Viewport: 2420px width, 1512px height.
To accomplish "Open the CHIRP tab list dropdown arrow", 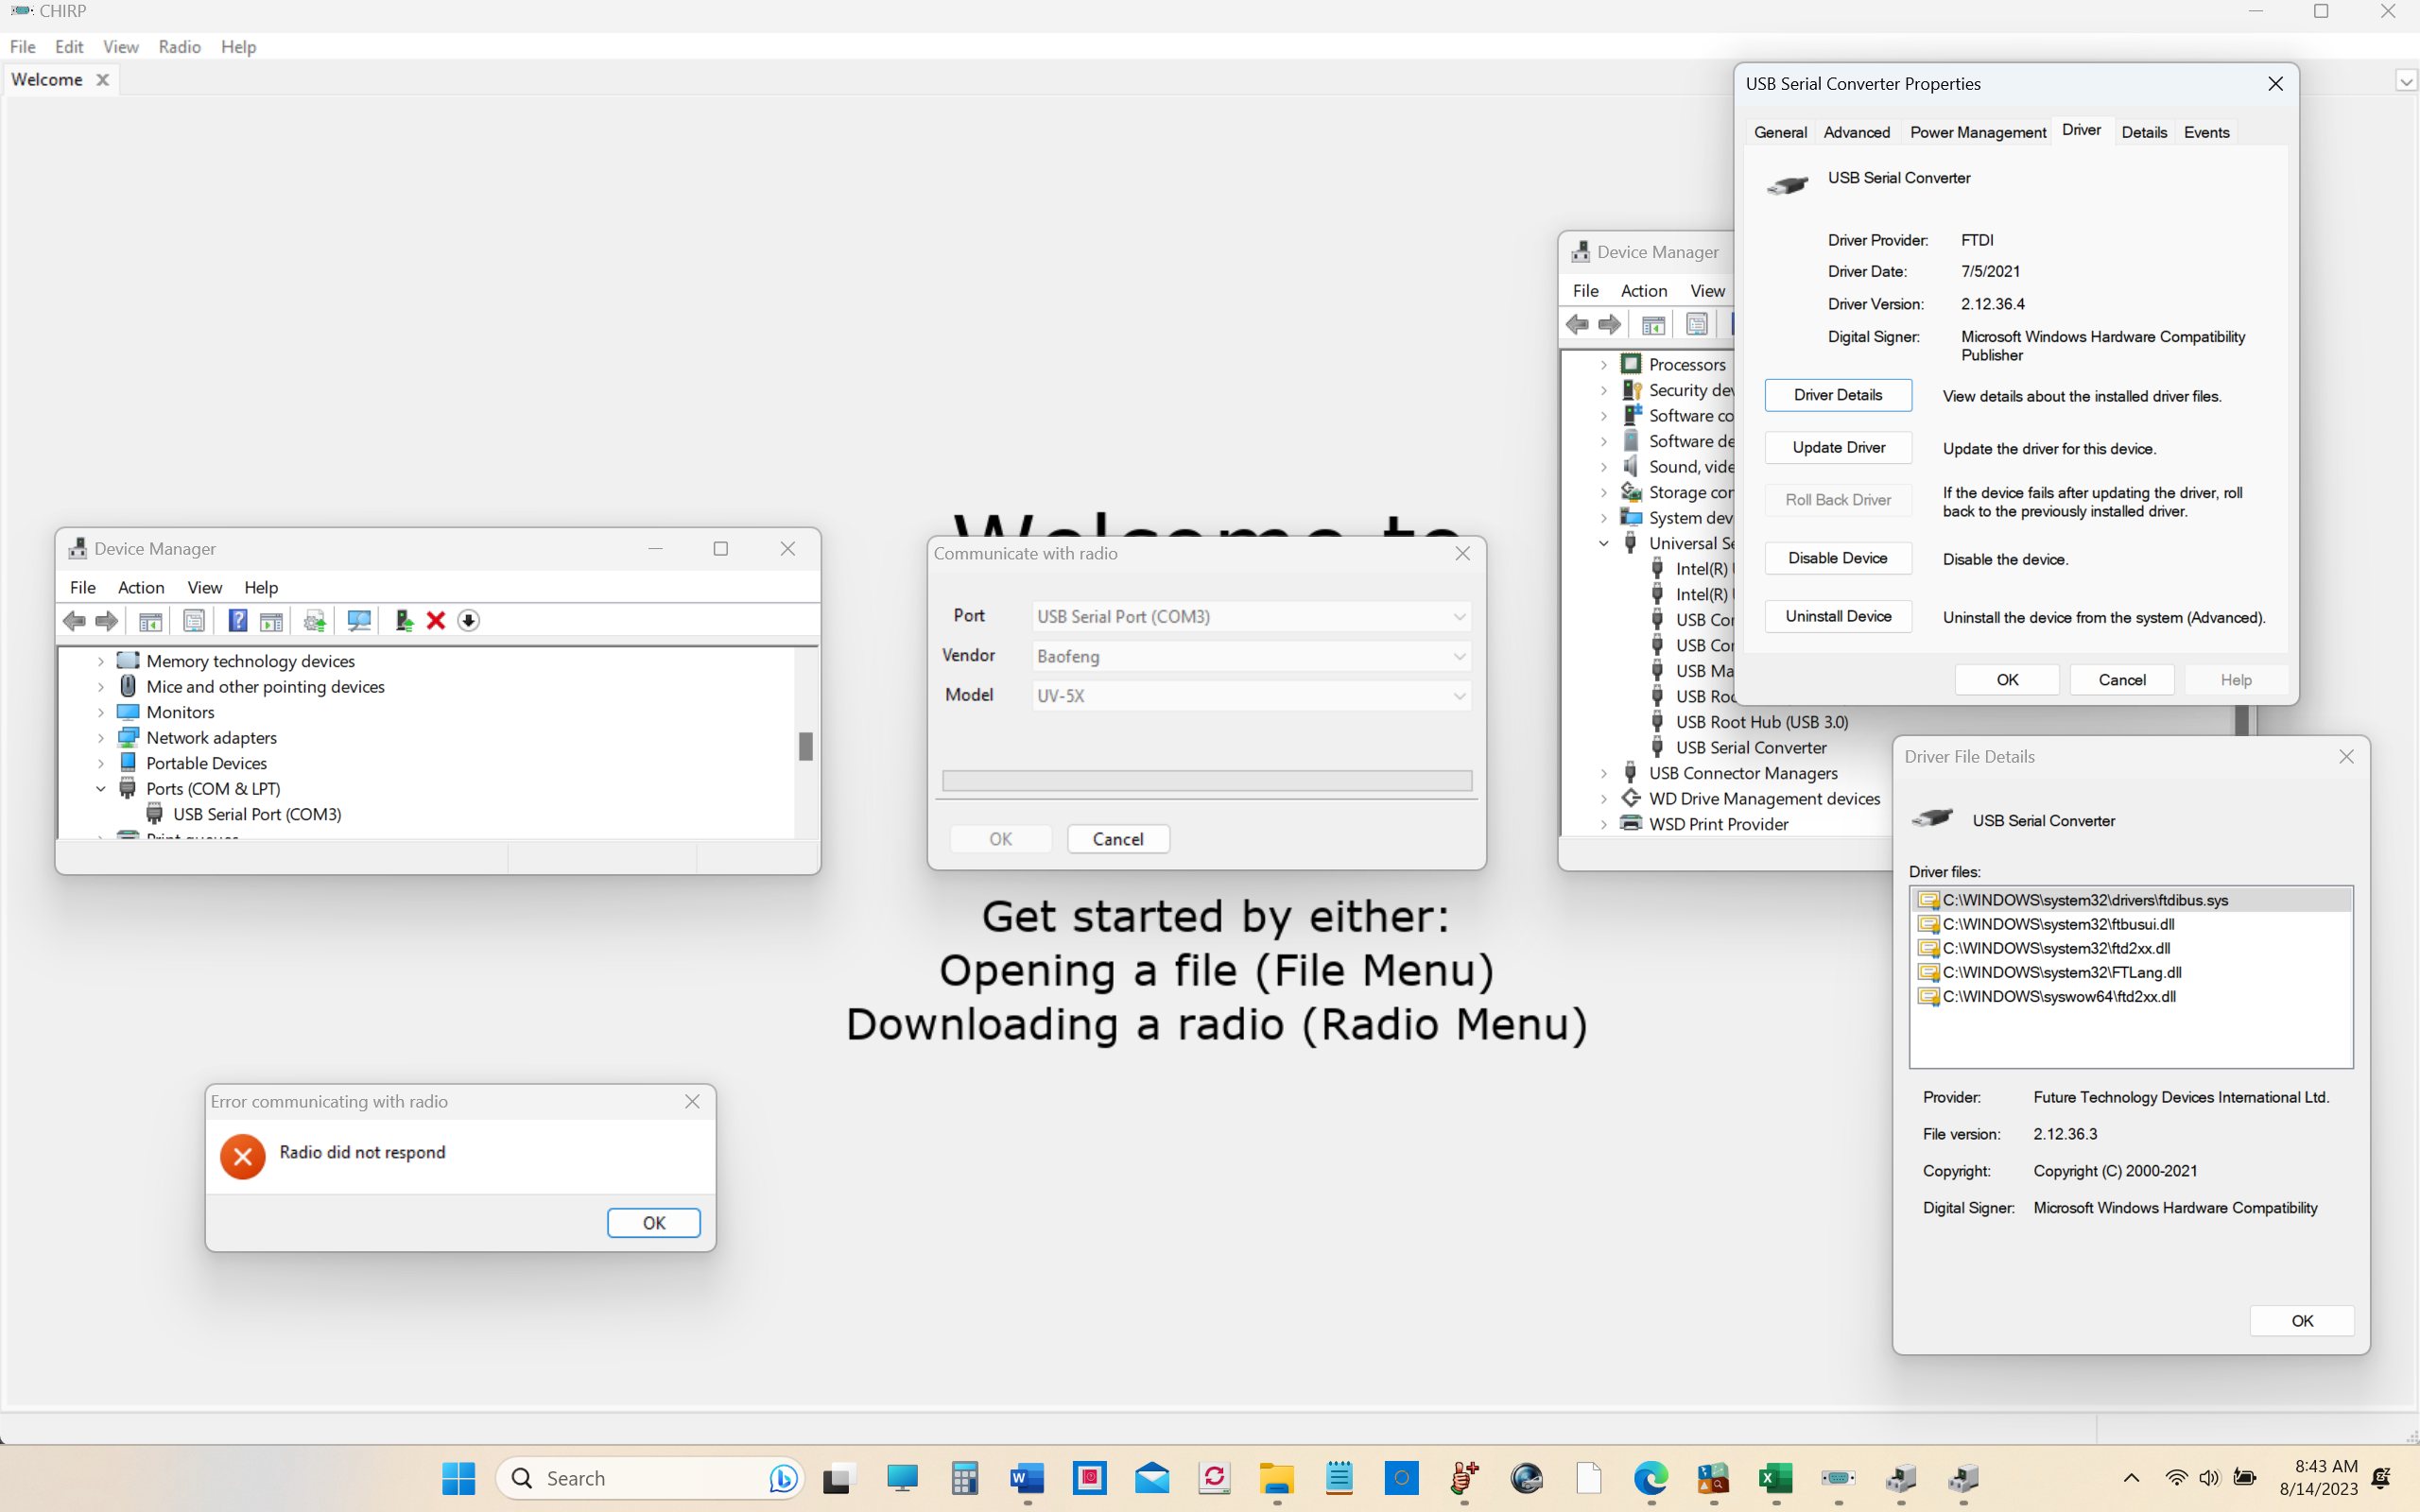I will [2406, 81].
